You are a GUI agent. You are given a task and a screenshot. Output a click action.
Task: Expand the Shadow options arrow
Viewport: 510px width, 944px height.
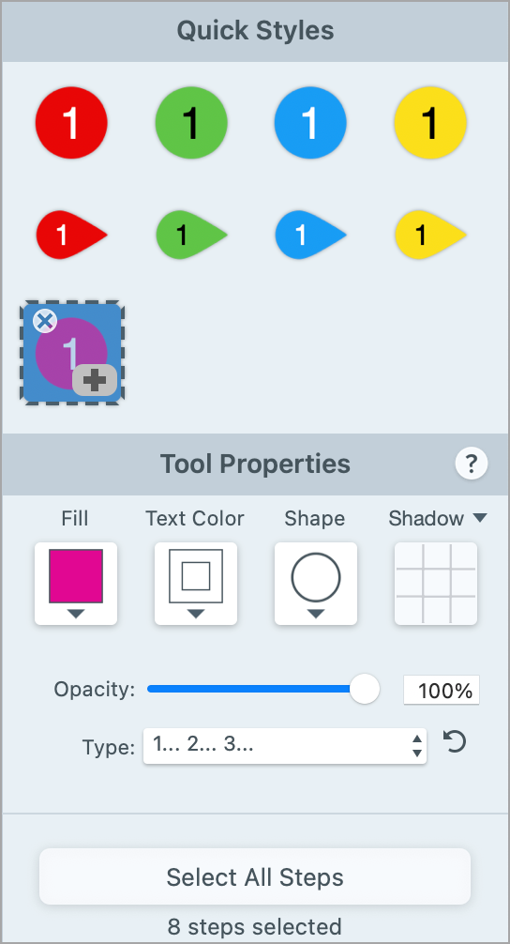pyautogui.click(x=479, y=518)
